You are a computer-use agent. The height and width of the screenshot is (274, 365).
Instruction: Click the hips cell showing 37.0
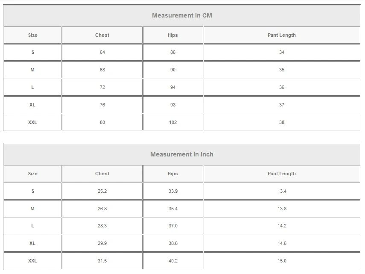[173, 226]
